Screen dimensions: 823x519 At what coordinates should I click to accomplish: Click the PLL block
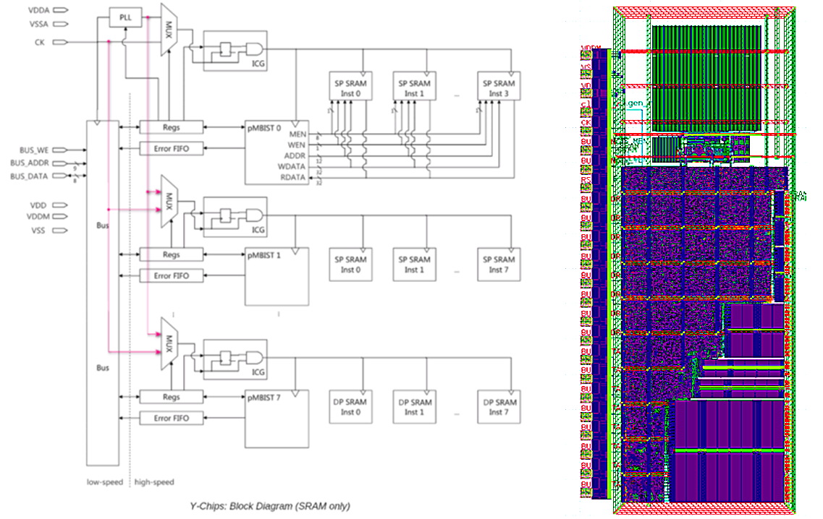coord(125,17)
